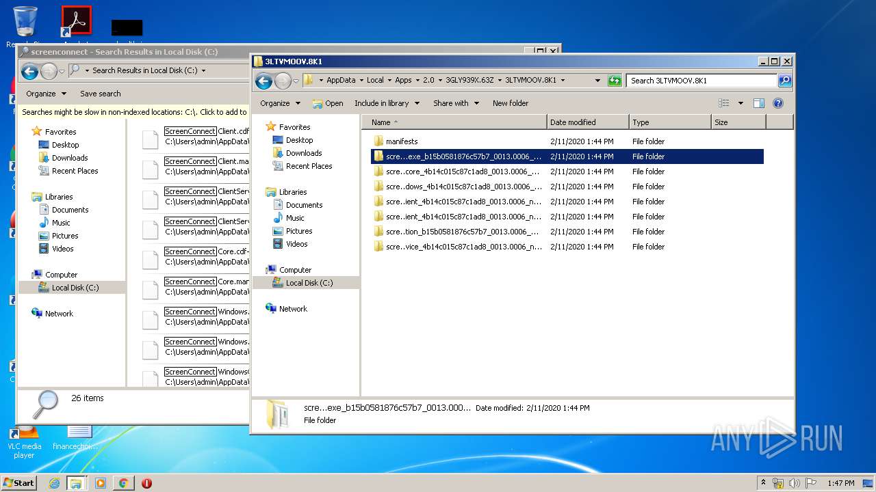Click the Back arrow in Search Results window
This screenshot has height=492, width=876.
coord(29,70)
